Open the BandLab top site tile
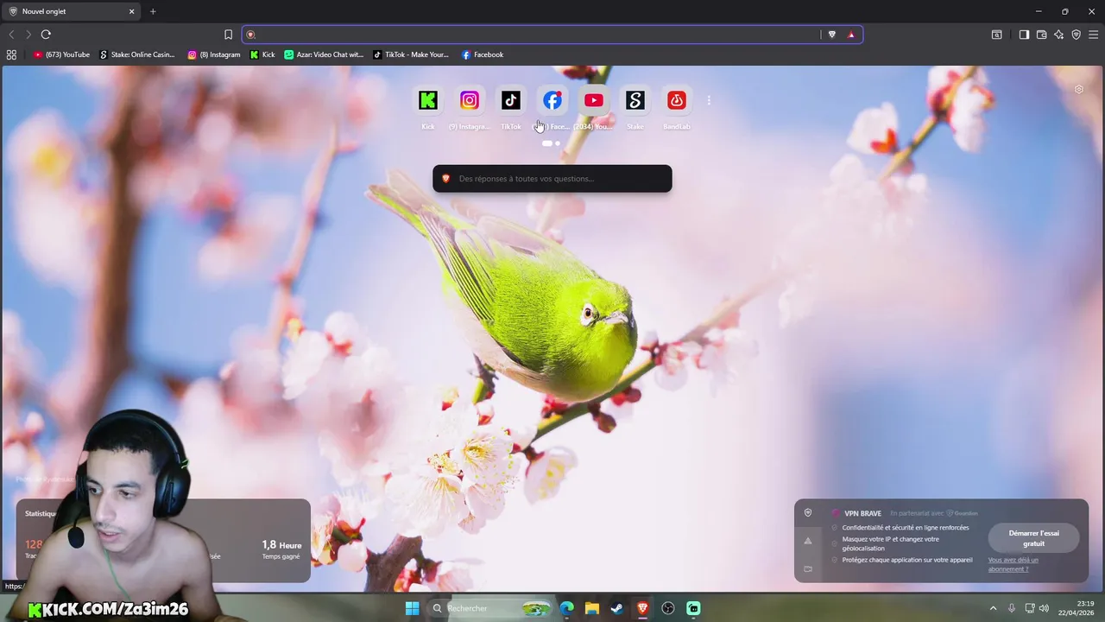1105x622 pixels. (677, 101)
